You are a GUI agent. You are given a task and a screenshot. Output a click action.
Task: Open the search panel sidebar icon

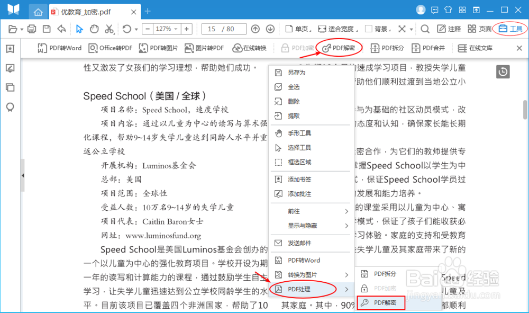click(10, 108)
